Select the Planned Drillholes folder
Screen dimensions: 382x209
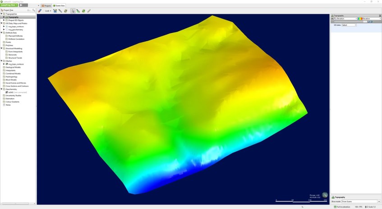(x=15, y=36)
